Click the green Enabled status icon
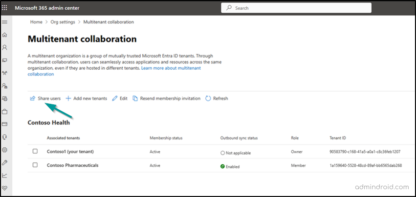This screenshot has width=416, height=197. coord(222,167)
